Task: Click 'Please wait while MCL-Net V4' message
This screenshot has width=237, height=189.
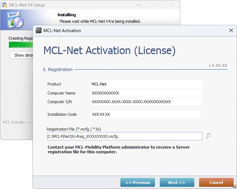Action: (100, 21)
